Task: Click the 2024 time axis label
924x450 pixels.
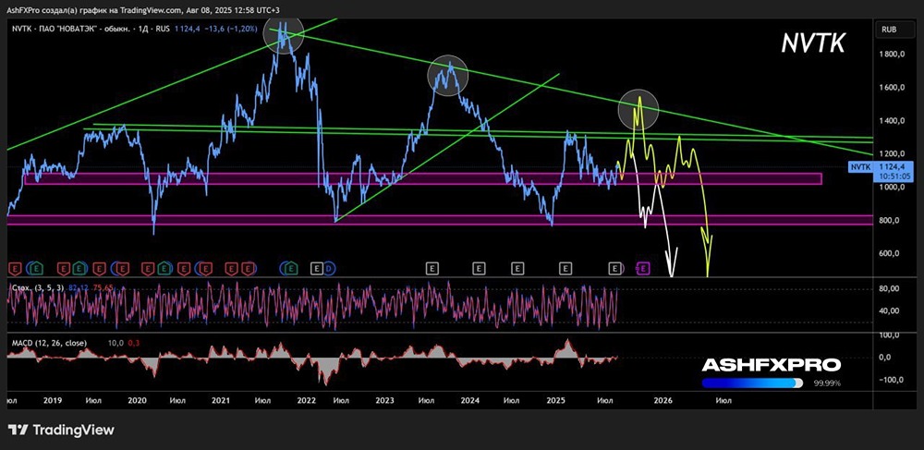Action: pos(470,400)
